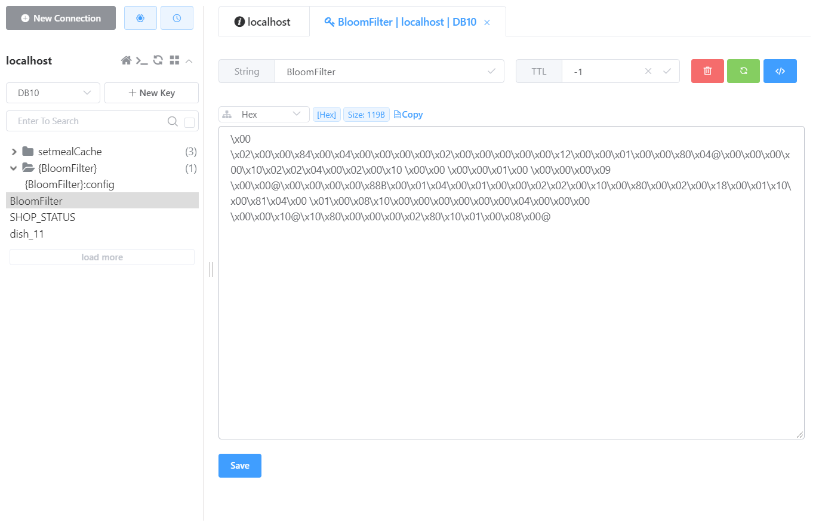The image size is (819, 526).
Task: Click the search magnifier icon
Action: (173, 121)
